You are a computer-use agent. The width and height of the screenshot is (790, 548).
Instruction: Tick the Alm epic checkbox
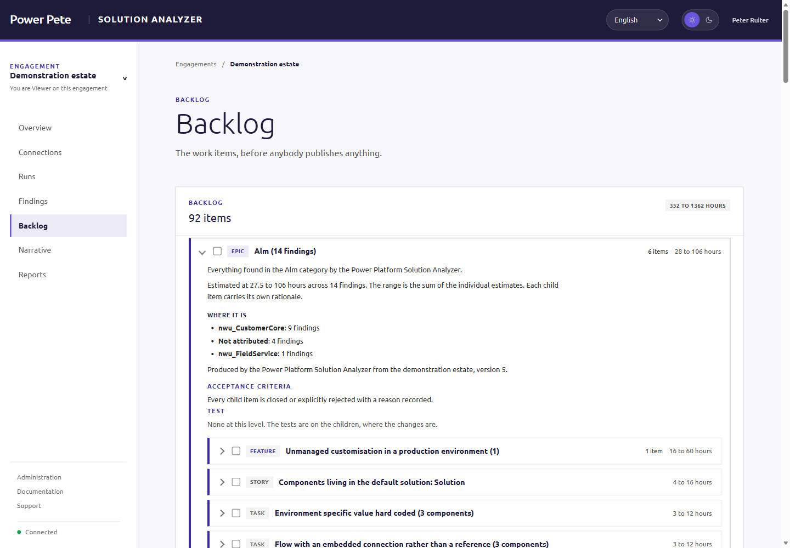coord(217,251)
